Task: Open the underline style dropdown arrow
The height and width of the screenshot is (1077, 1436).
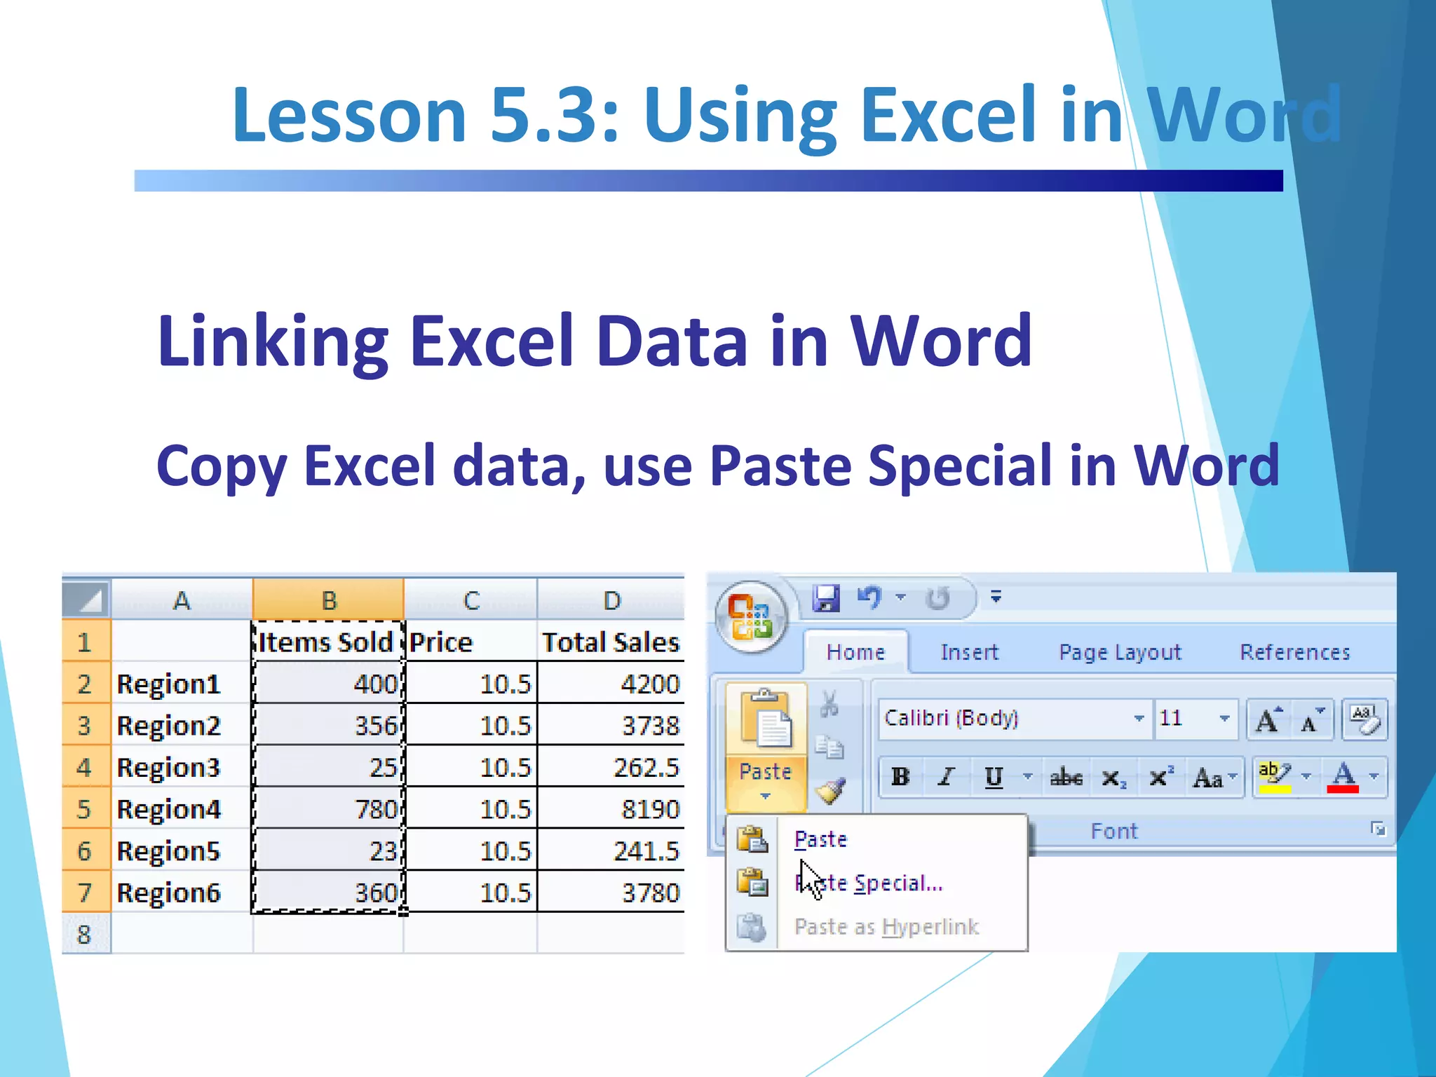Action: [x=1028, y=777]
